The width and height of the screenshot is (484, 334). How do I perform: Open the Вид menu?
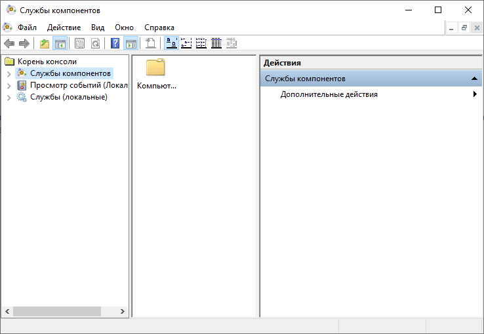click(98, 28)
